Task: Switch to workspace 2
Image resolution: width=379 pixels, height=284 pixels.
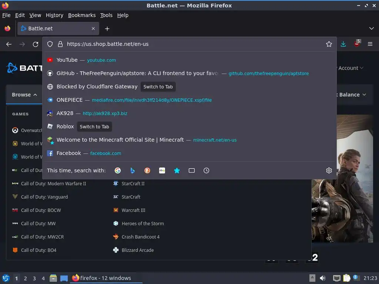Action: click(x=26, y=278)
